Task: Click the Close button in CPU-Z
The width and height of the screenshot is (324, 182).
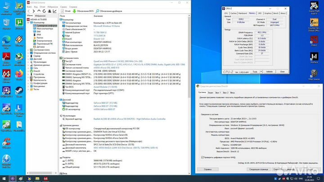Action: pos(282,71)
